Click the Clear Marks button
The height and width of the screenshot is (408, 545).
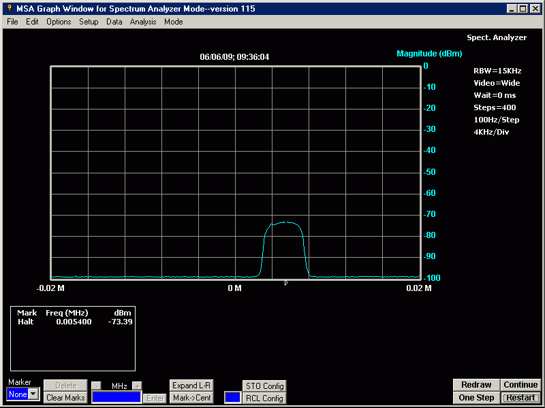(65, 398)
